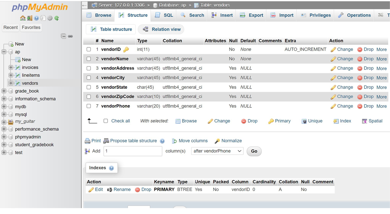
Task: Open the Privileges tab
Action: (316, 15)
